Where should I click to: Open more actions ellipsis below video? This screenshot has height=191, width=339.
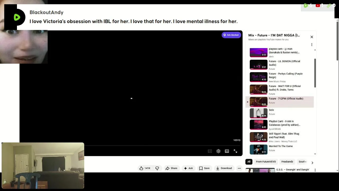239,168
